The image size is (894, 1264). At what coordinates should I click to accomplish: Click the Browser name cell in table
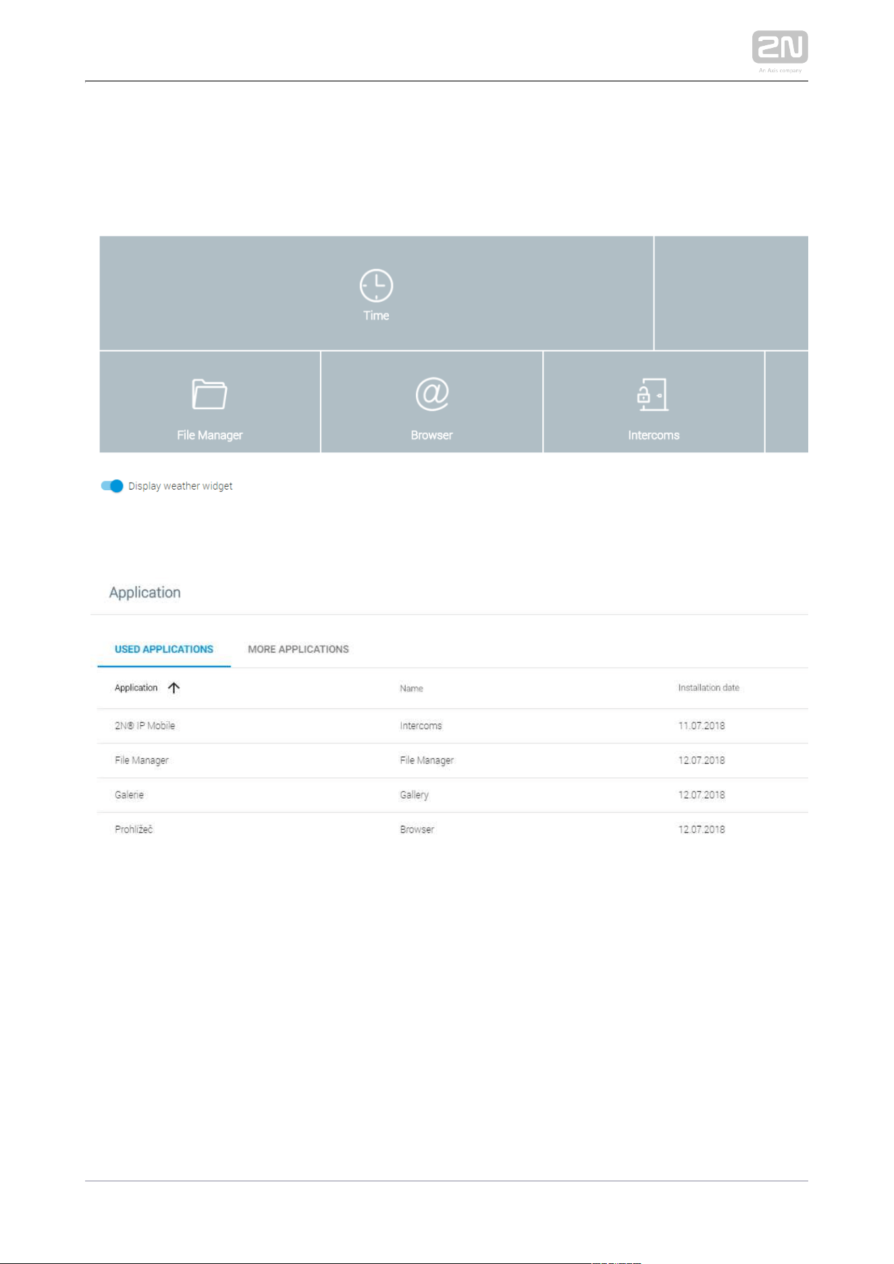click(417, 830)
